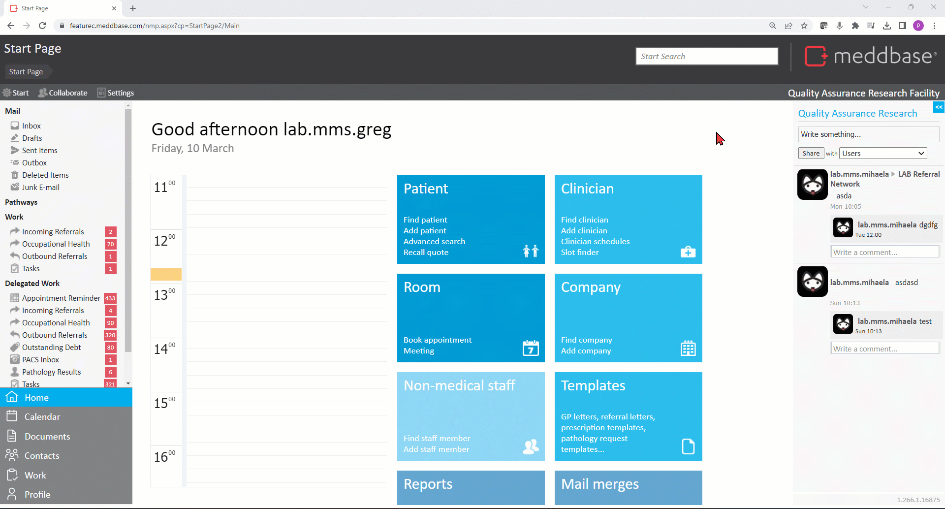
Task: Open the mail Inbox folder
Action: click(31, 126)
